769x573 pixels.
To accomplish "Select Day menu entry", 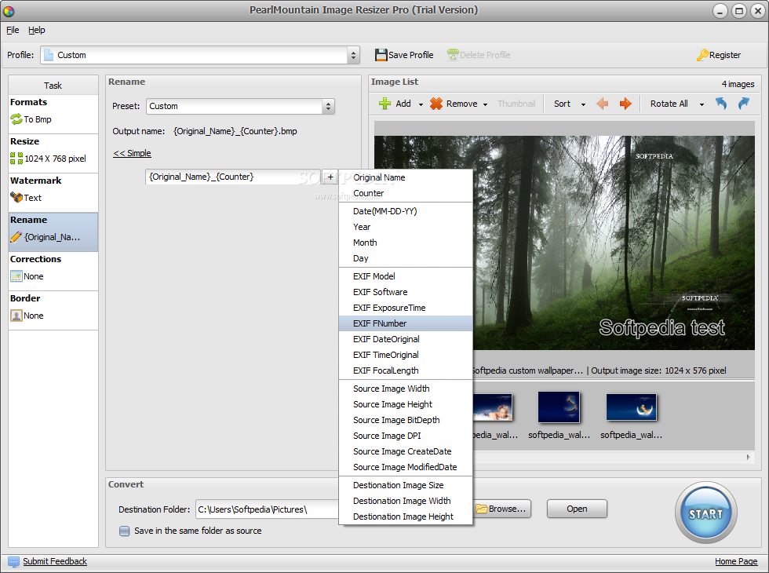I will click(406, 258).
